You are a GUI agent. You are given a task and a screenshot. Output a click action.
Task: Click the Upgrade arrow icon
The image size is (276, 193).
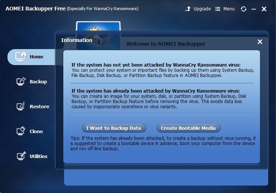[x=188, y=9]
